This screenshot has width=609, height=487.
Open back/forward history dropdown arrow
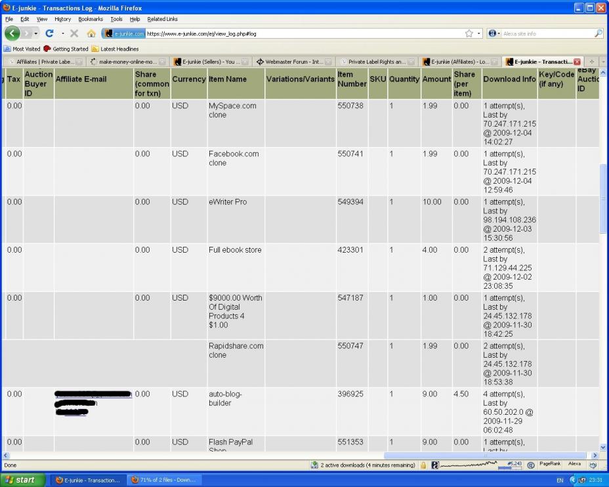35,33
